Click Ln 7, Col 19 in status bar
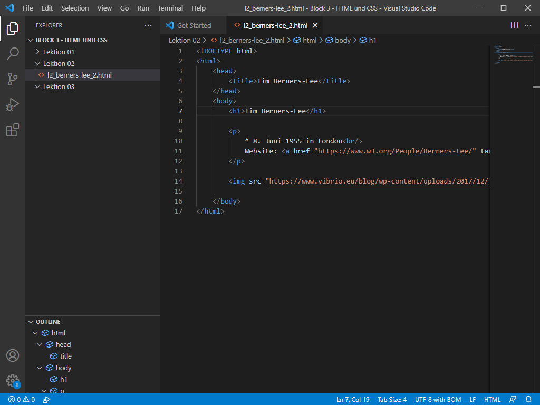 point(353,400)
